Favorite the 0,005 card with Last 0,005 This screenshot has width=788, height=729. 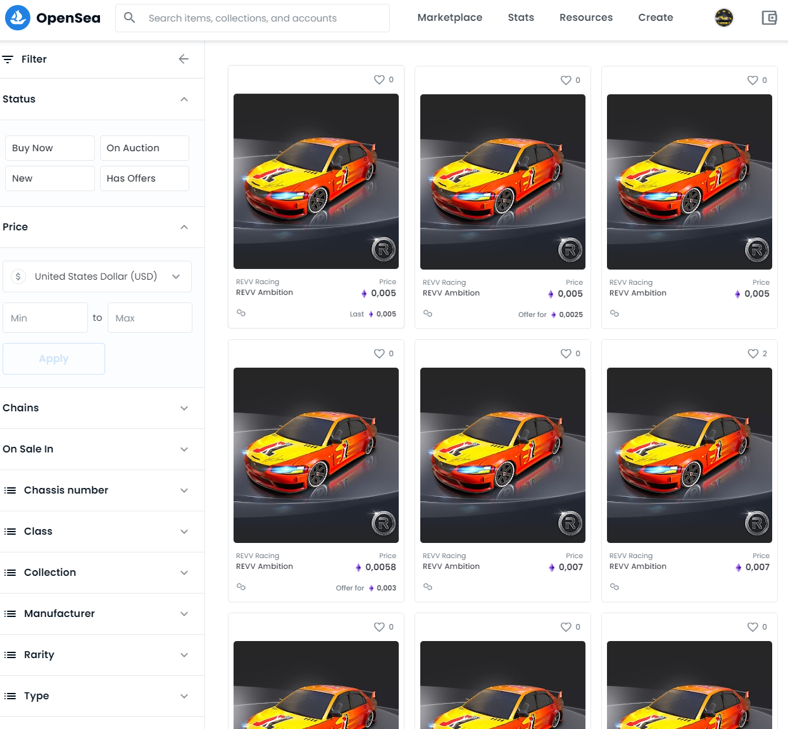[379, 80]
